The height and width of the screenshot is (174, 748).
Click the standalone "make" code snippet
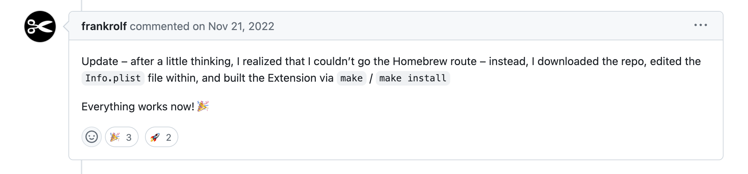[x=351, y=78]
